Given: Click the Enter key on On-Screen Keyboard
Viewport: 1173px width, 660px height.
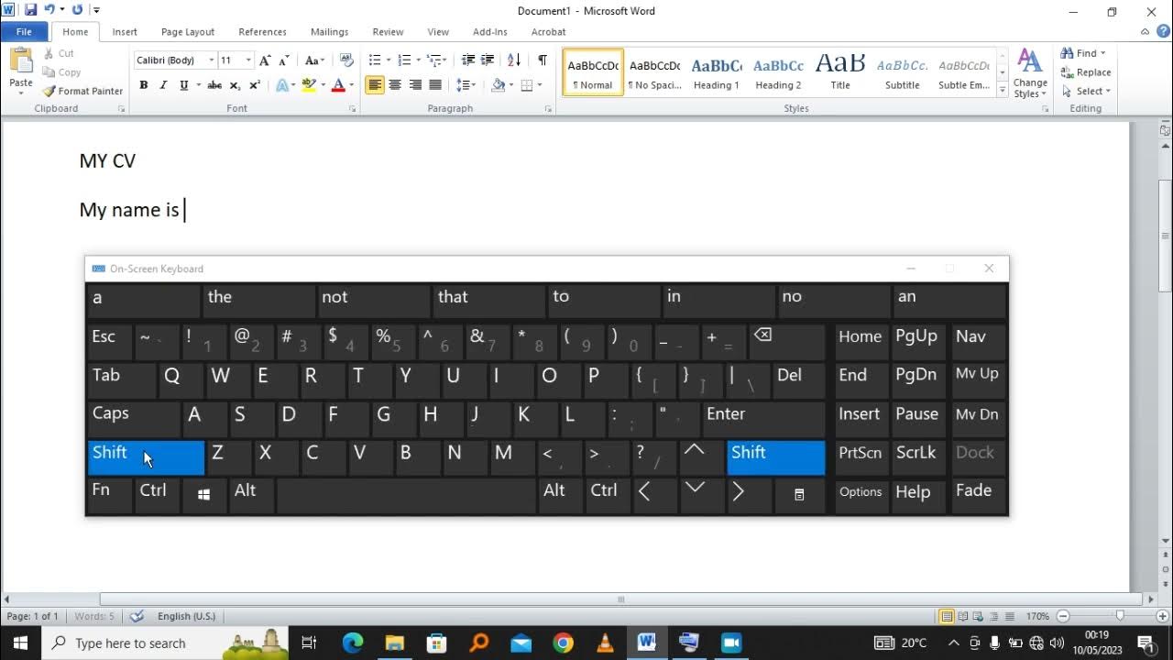Looking at the screenshot, I should [762, 418].
